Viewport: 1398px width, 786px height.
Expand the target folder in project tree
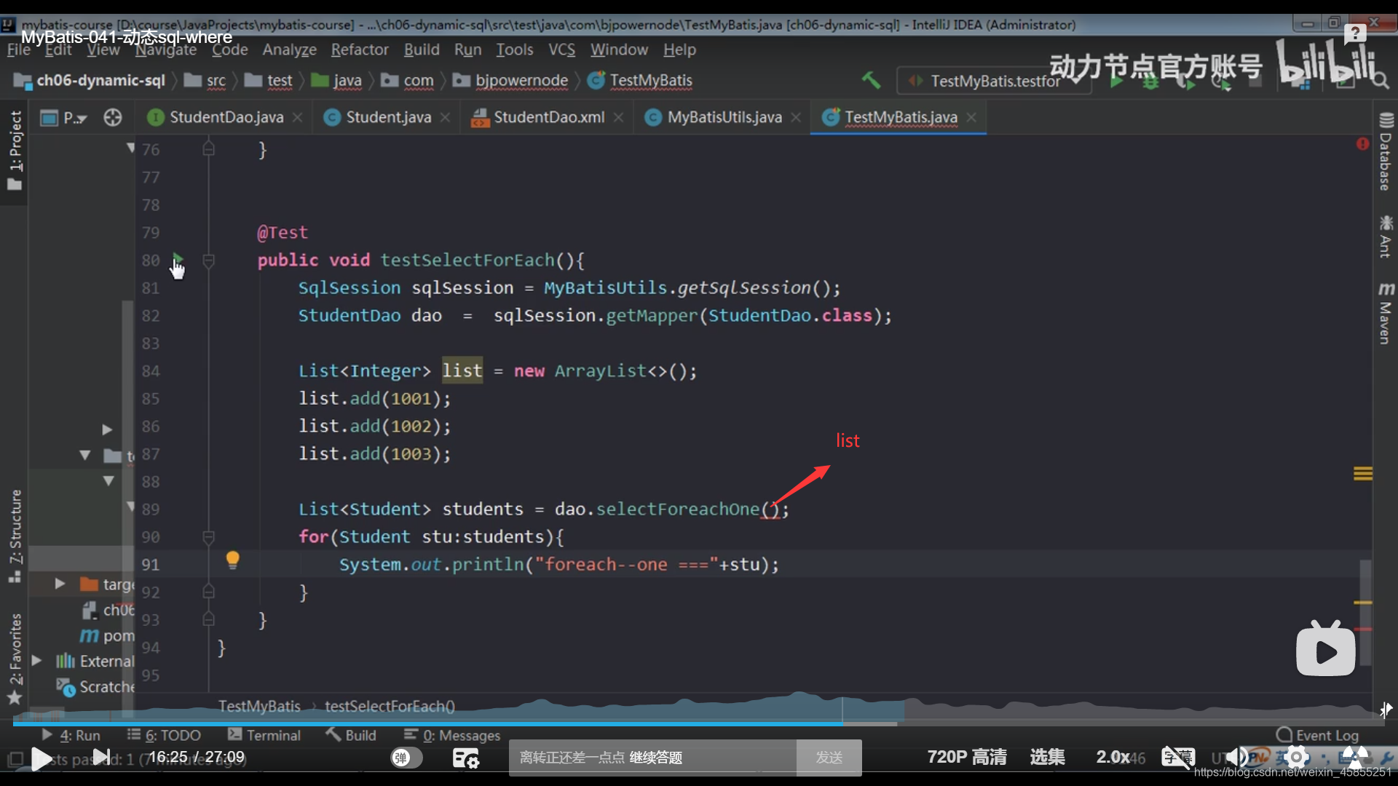point(60,584)
